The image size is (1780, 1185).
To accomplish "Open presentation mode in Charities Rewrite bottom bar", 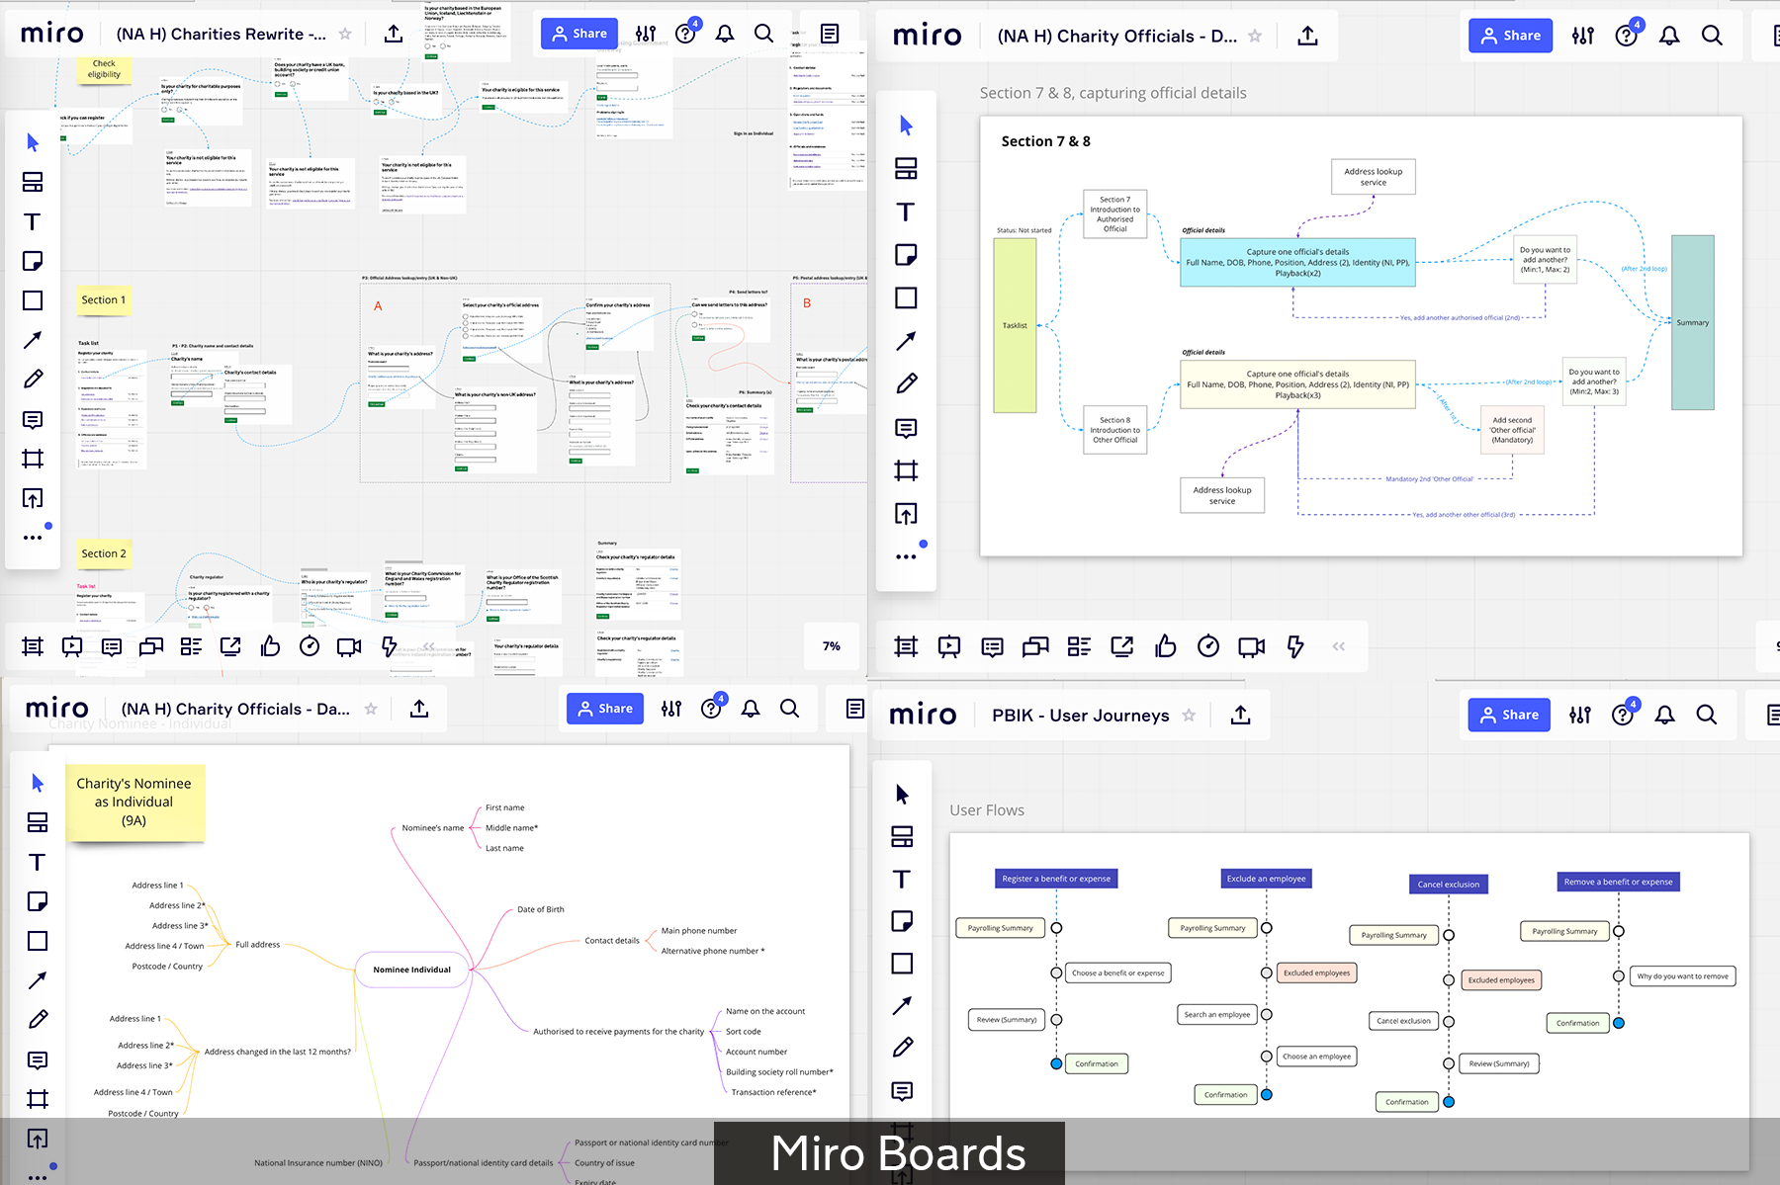I will point(72,646).
